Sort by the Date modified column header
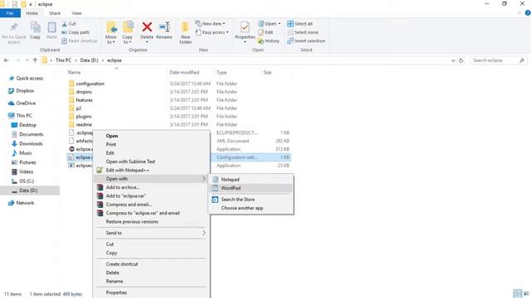The height and width of the screenshot is (298, 531). 184,72
